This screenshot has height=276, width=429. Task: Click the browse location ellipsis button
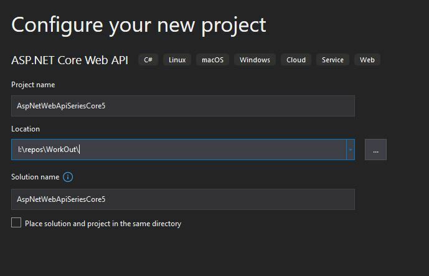tap(375, 150)
